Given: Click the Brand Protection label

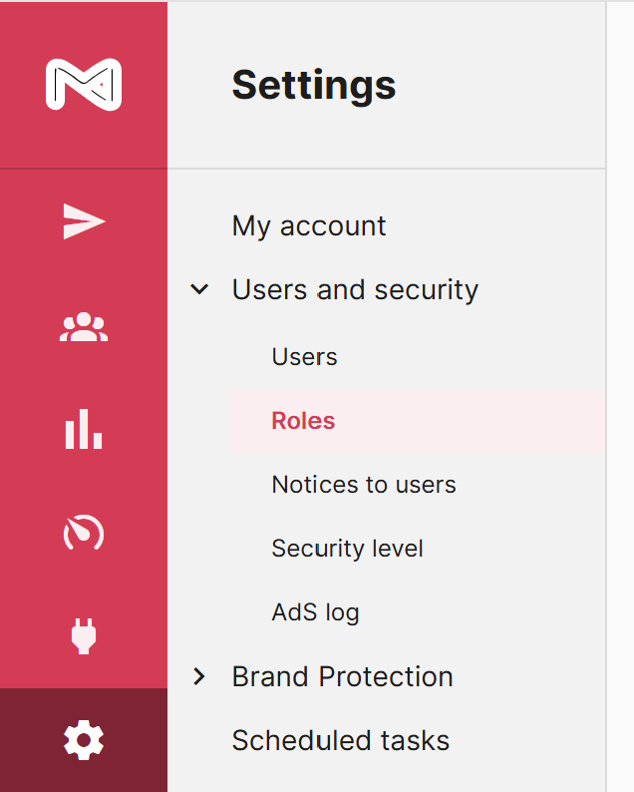Looking at the screenshot, I should [x=342, y=676].
